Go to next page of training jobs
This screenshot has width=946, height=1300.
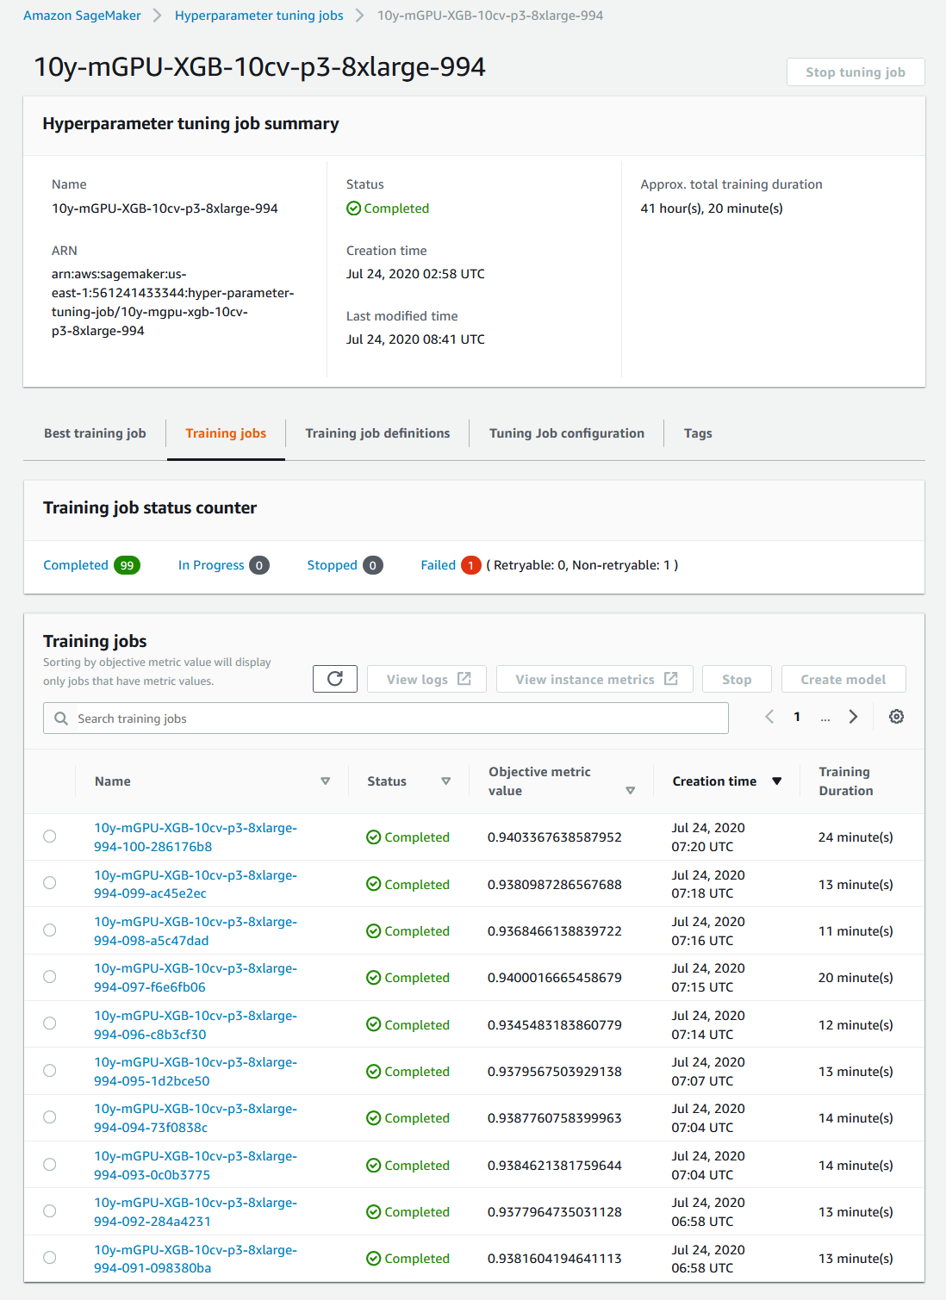853,717
